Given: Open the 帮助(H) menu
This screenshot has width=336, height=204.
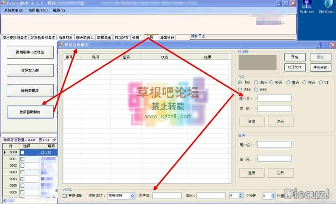Looking at the screenshot, I should [x=59, y=10].
